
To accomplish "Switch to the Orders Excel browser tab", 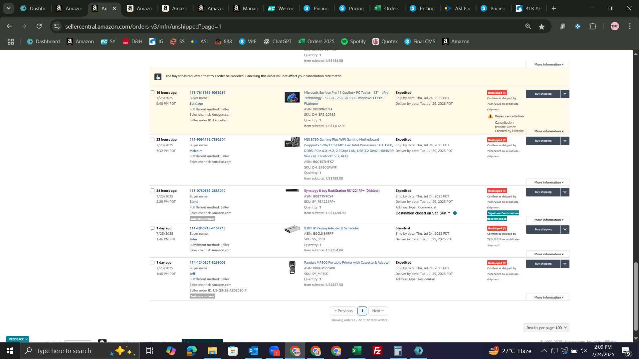I will tap(387, 8).
